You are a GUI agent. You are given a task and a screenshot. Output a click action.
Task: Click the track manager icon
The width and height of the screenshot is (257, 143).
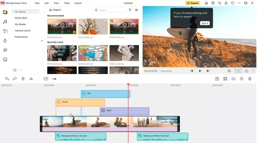[x=217, y=79]
